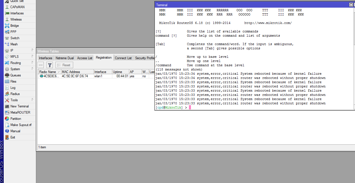Viewport: 355px width, 183px height.
Task: Sort by the Radio Name column header
Action: click(x=49, y=72)
